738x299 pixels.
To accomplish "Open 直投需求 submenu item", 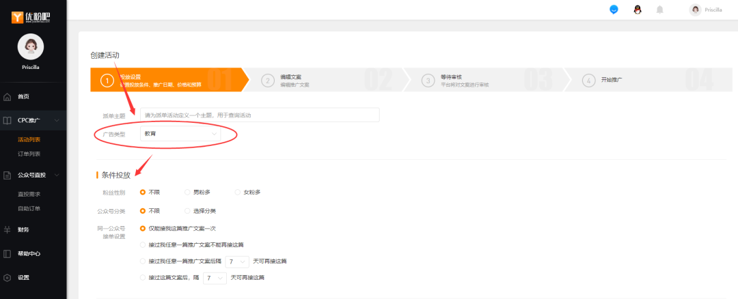I will point(29,194).
